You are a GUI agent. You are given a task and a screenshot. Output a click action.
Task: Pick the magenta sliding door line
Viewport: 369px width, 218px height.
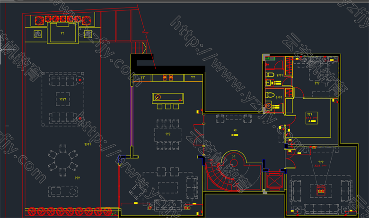pos(132,116)
